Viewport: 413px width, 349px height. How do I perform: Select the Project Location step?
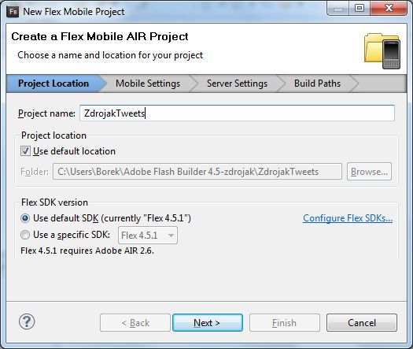click(x=53, y=84)
